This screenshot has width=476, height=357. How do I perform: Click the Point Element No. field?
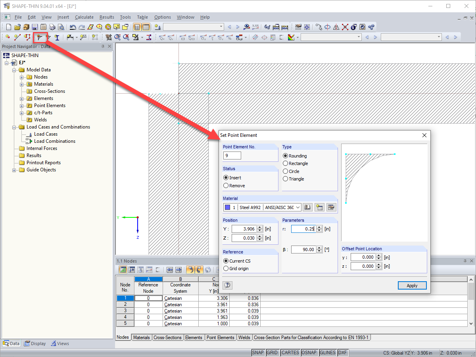232,156
